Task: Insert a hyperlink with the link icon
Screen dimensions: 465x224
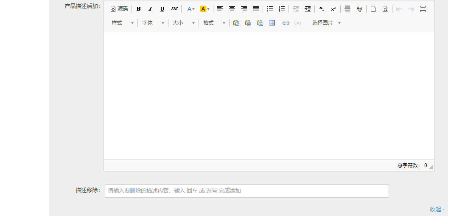Action: [x=286, y=23]
